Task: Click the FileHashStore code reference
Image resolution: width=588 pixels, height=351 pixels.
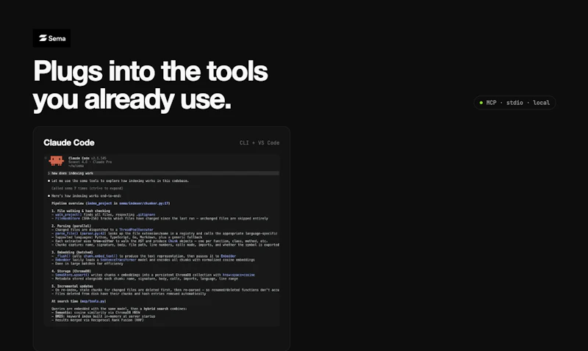Action: point(68,218)
